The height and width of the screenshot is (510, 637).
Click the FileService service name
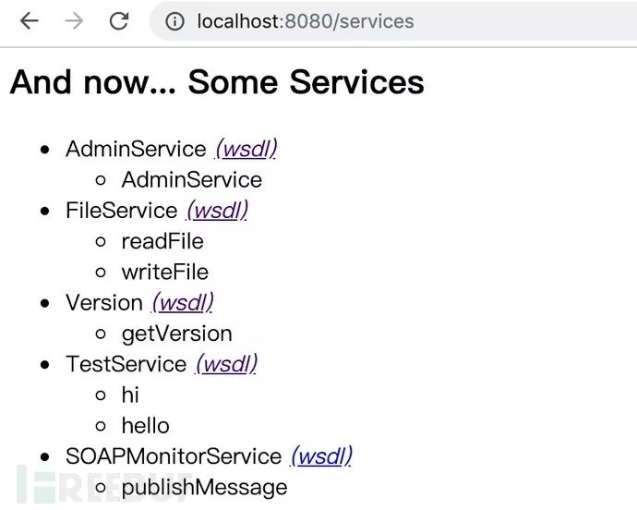[121, 211]
